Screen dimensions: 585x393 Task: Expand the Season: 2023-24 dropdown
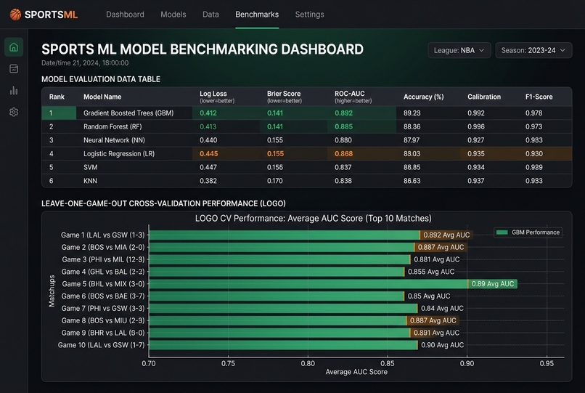tap(533, 50)
